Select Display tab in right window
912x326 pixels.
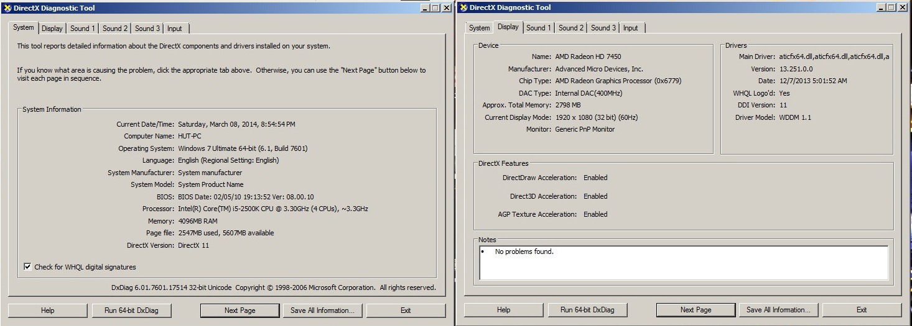pos(508,27)
